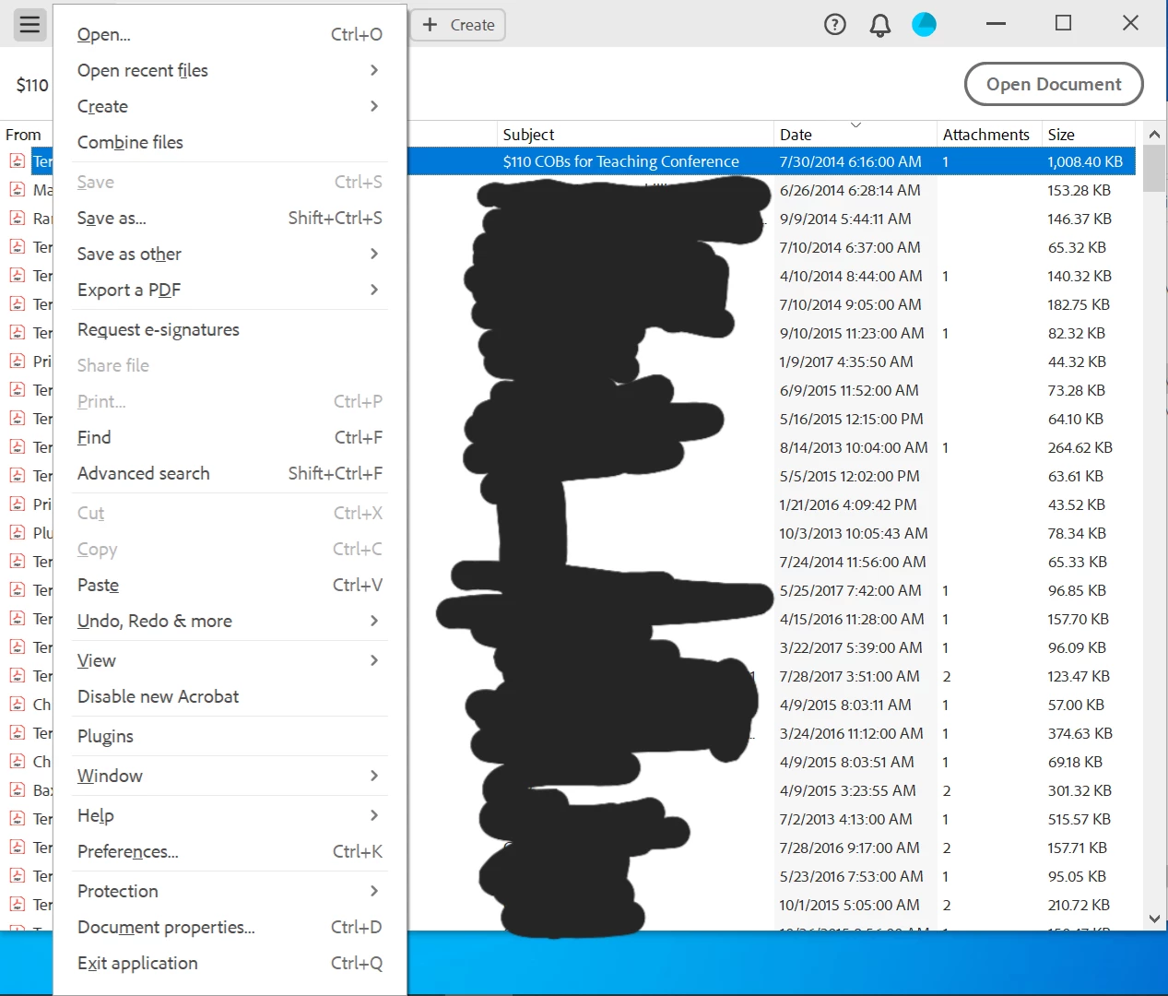
Task: Sort by the Date column header
Action: point(855,135)
